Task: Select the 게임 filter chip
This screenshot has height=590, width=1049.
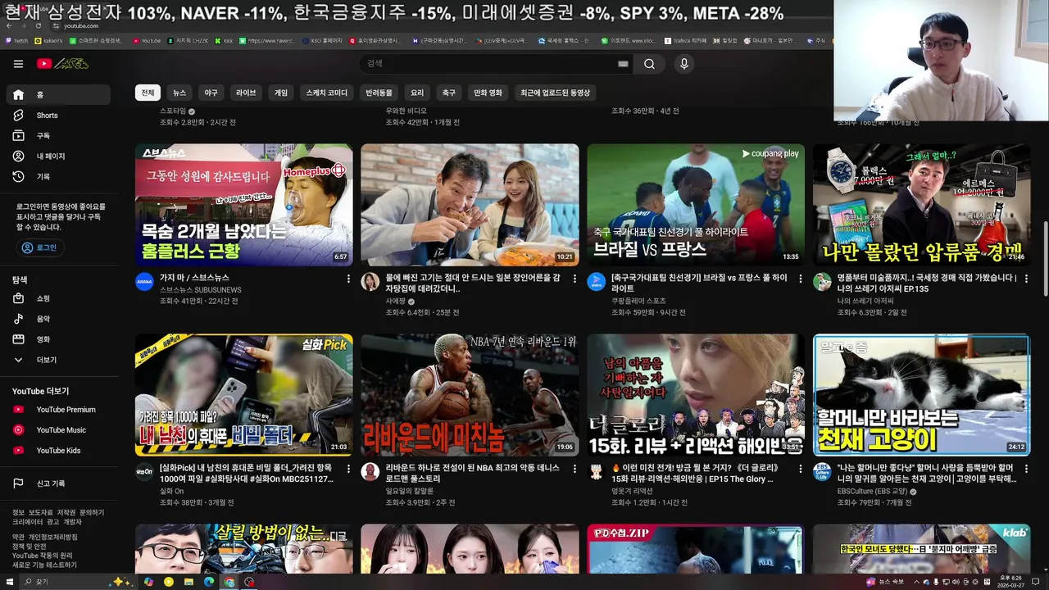Action: [x=281, y=93]
